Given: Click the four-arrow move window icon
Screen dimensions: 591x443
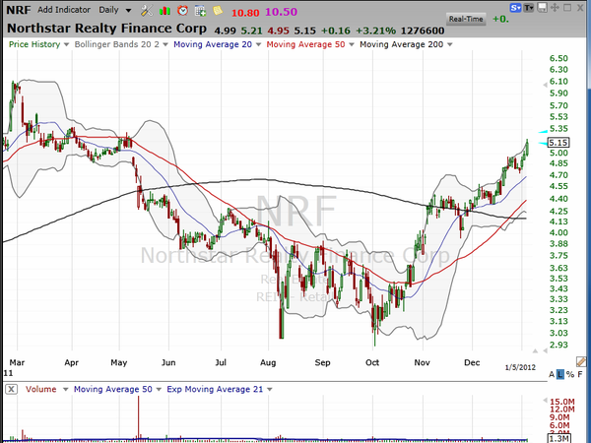Looking at the screenshot, I should pos(555,8).
